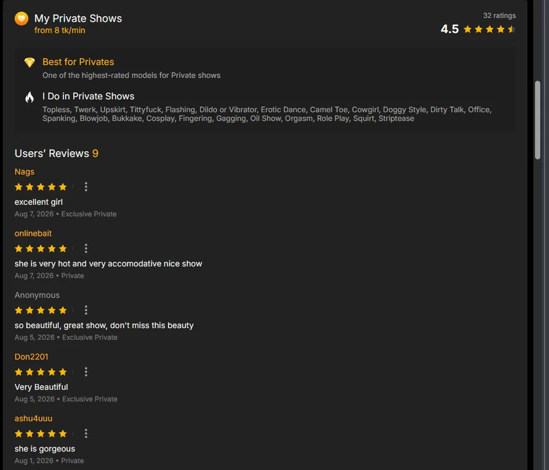
Task: Open the three-dot menu on ashu4uuu's review
Action: click(86, 433)
